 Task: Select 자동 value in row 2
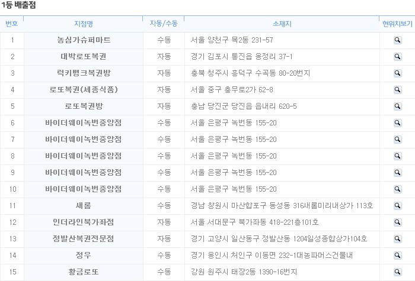pos(164,57)
